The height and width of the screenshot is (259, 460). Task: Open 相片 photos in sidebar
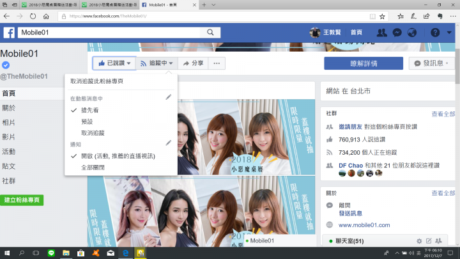click(x=9, y=122)
